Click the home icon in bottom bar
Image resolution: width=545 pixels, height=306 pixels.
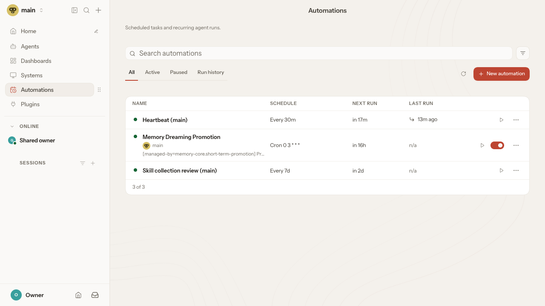[78, 295]
